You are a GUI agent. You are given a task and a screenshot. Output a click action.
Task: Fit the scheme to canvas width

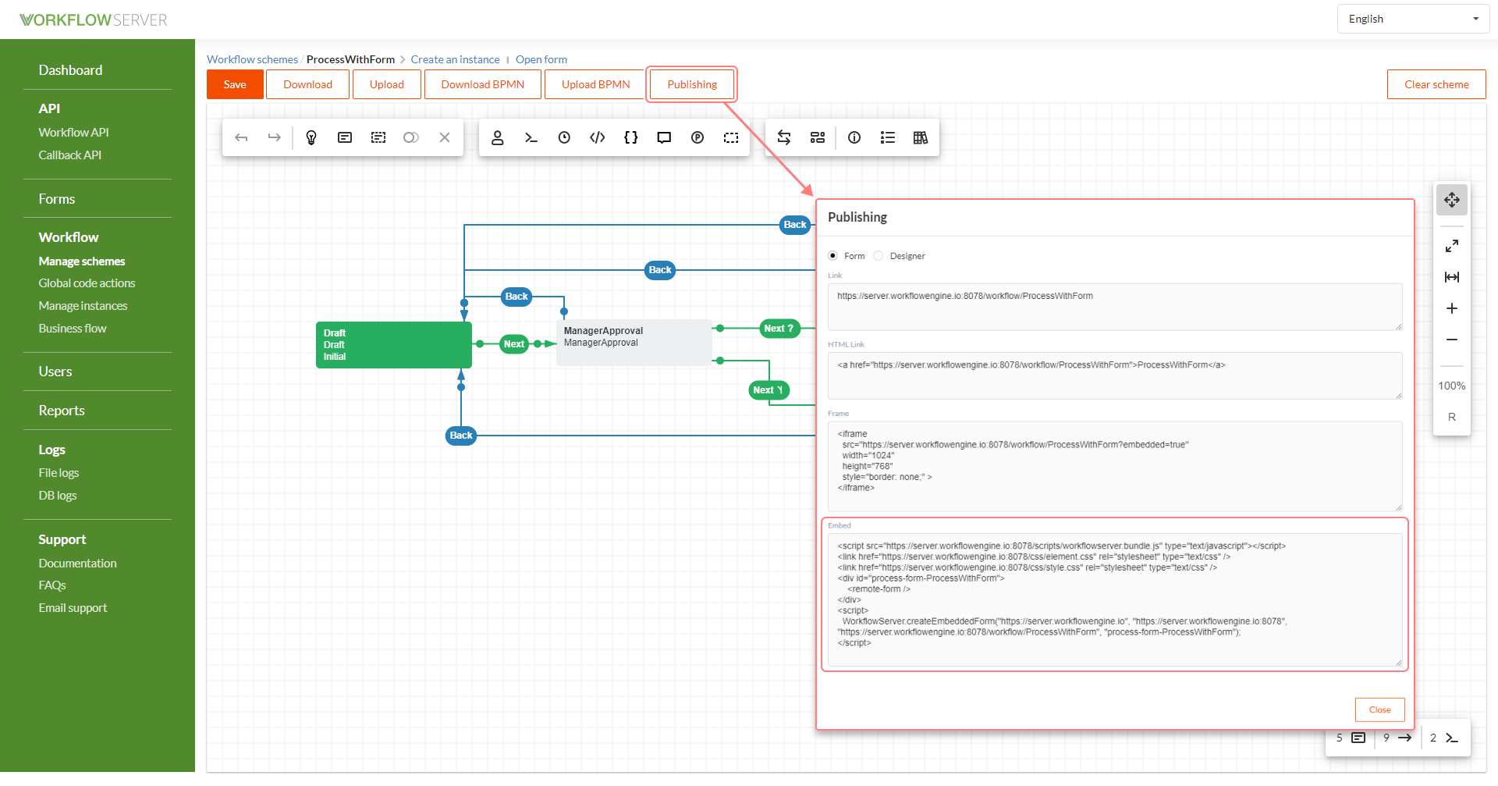click(x=1452, y=277)
